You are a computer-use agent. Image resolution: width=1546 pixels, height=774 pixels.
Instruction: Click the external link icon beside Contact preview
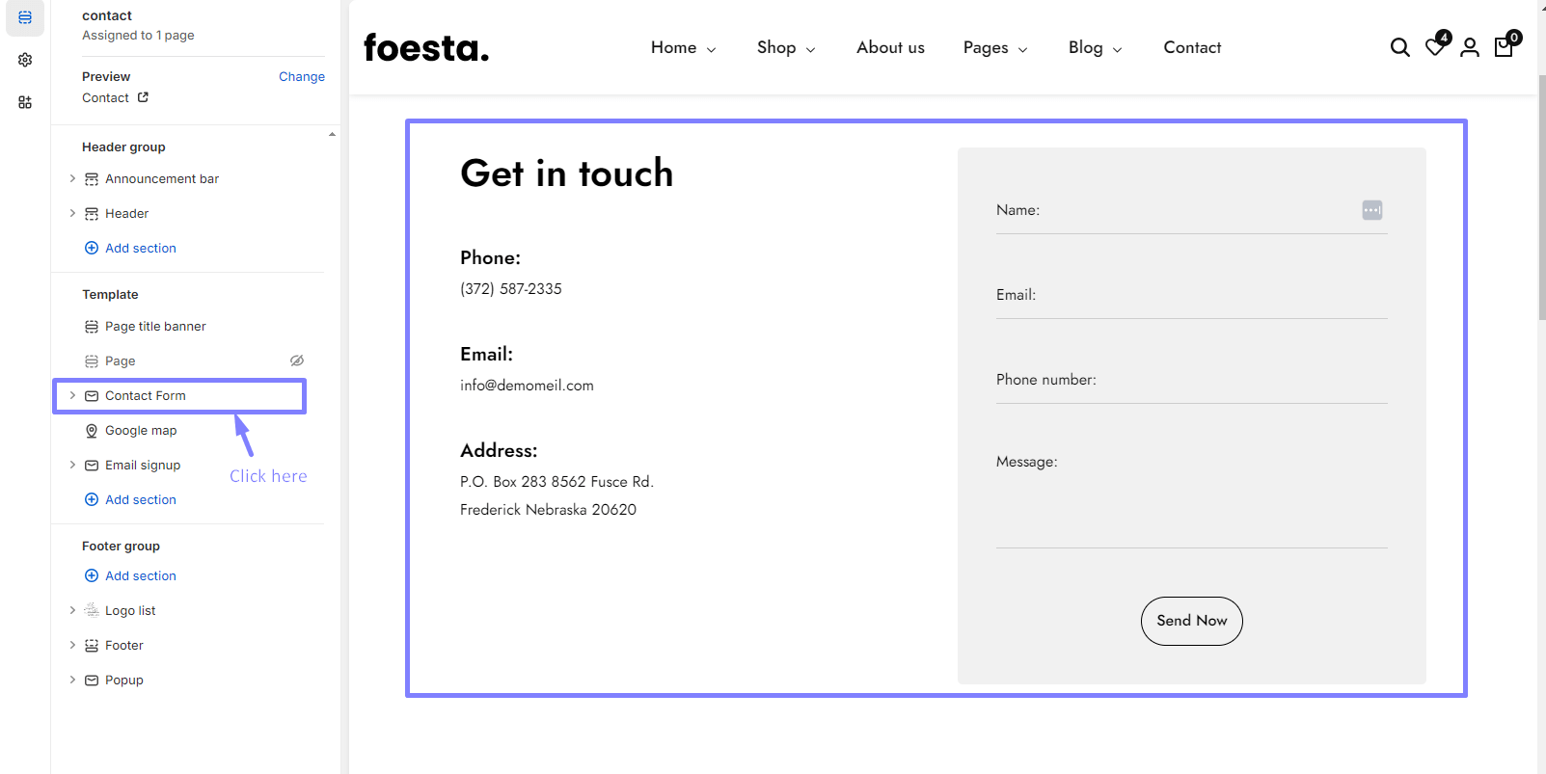tap(144, 97)
